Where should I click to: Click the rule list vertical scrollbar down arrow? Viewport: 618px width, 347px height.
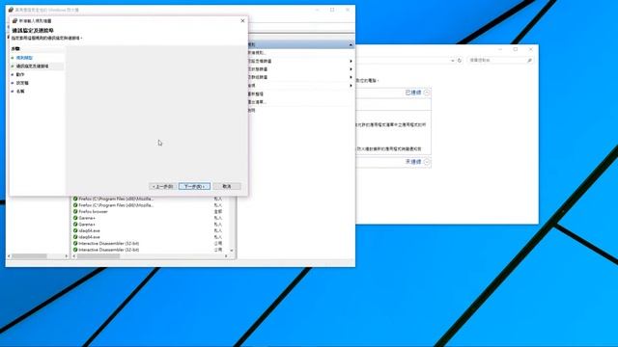coord(232,251)
